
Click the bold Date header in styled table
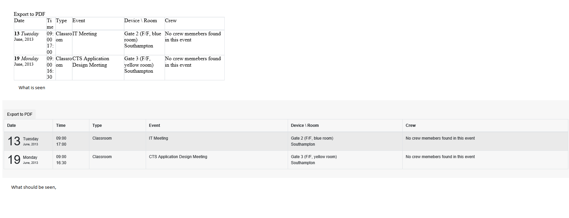[11, 125]
